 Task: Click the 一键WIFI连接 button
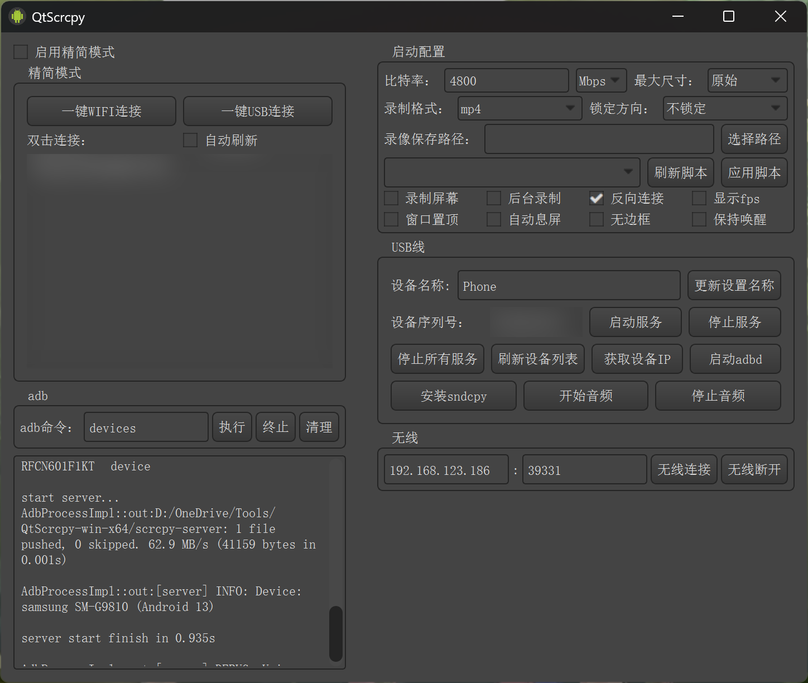point(102,111)
